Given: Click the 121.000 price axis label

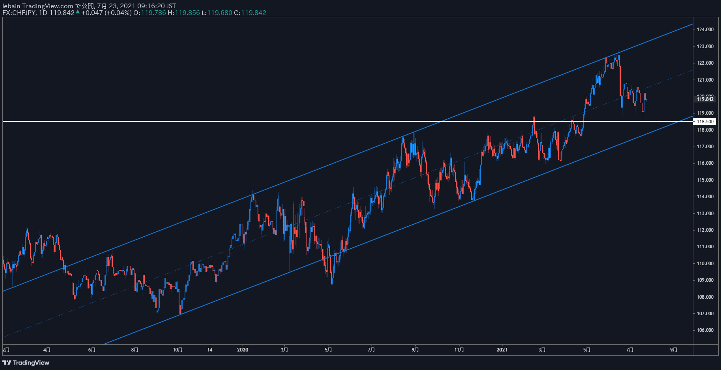Looking at the screenshot, I should point(705,80).
